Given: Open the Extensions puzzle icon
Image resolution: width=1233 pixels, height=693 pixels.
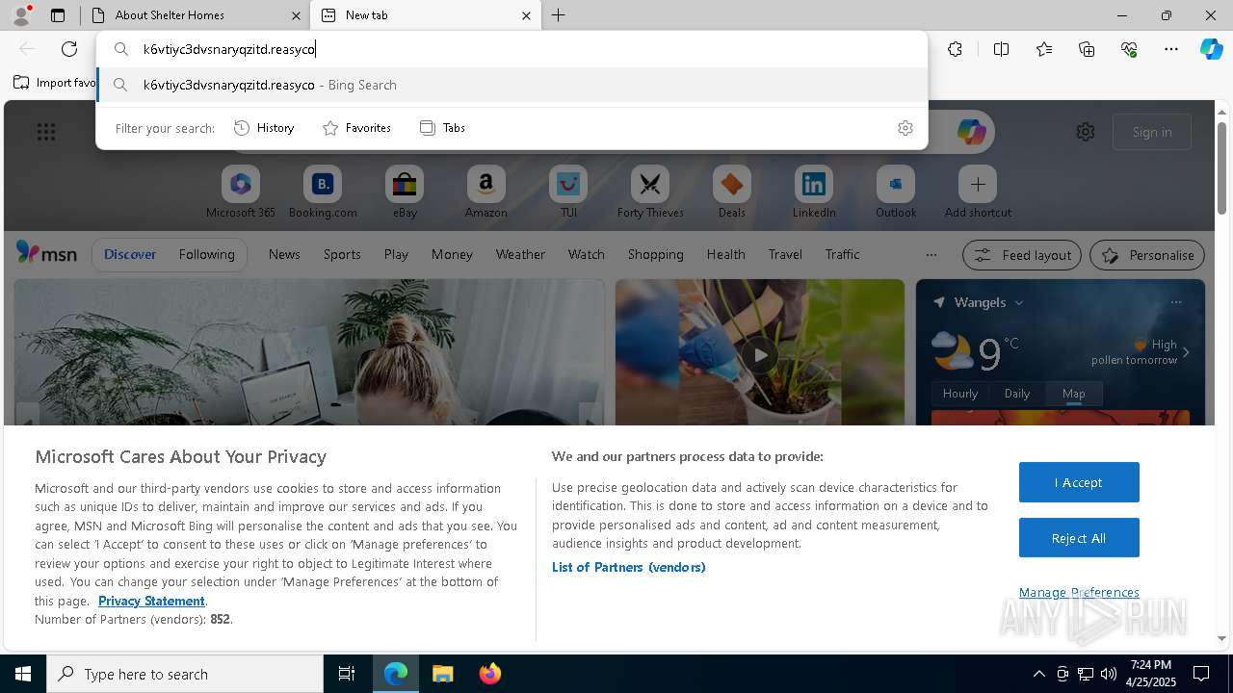Looking at the screenshot, I should (x=955, y=49).
